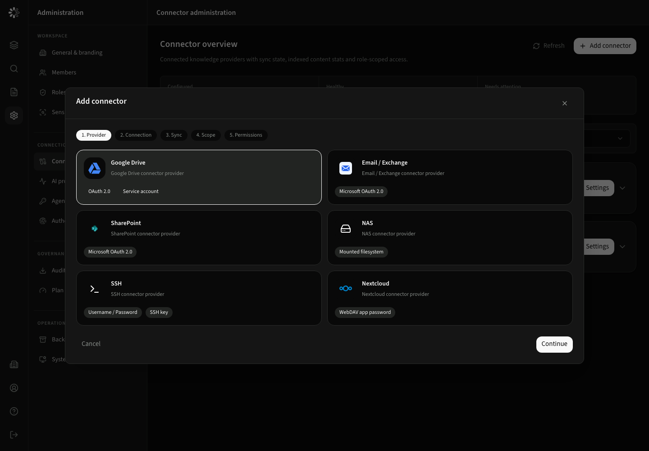649x451 pixels.
Task: Click the SharePoint provider icon
Action: pos(95,229)
